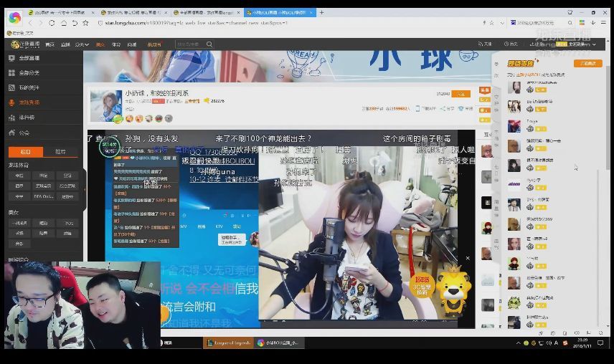Click the colorful apps grid icon in browser toolbar
The image size is (614, 364).
click(x=582, y=23)
